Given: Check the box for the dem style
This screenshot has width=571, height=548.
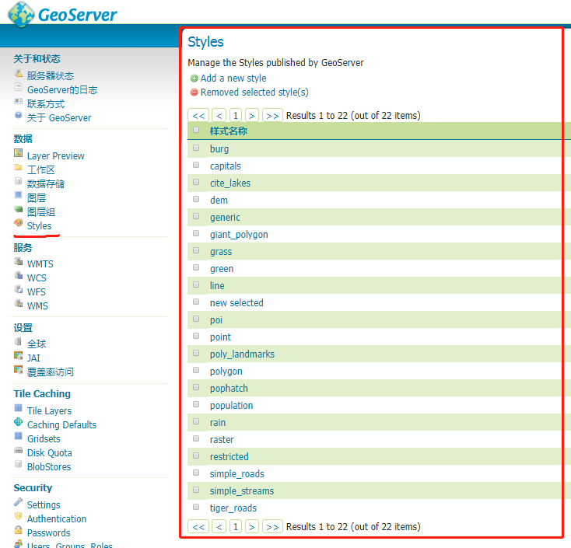Looking at the screenshot, I should pos(196,199).
